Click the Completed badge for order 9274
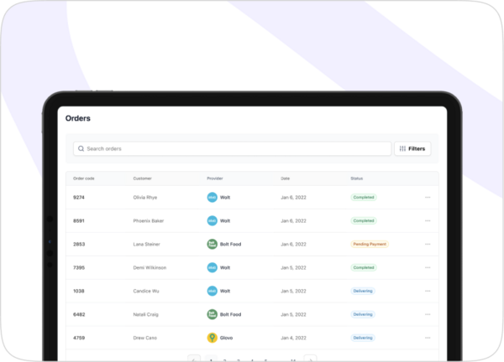 (x=364, y=197)
